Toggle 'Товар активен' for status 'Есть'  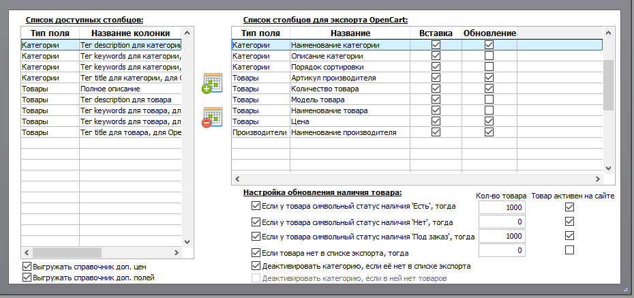pyautogui.click(x=569, y=207)
